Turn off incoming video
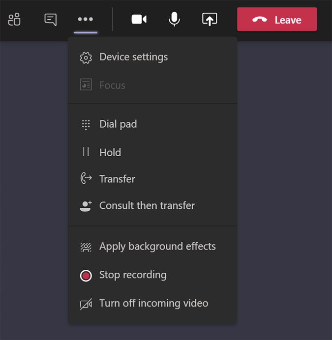The image size is (332, 340). click(x=153, y=303)
